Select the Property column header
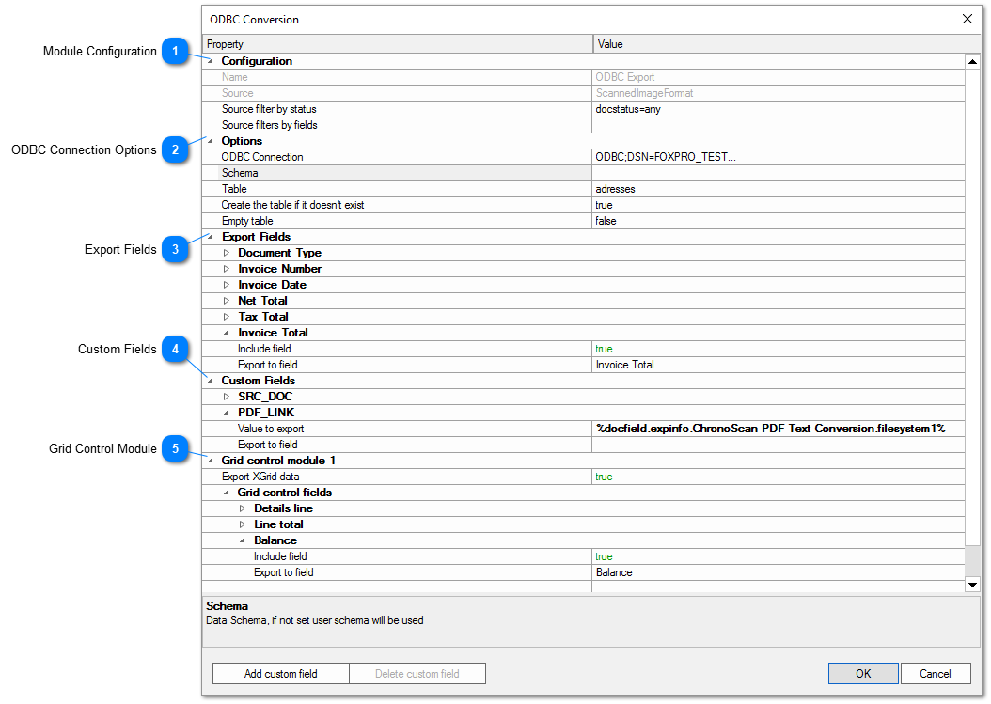The image size is (991, 704). (x=395, y=43)
